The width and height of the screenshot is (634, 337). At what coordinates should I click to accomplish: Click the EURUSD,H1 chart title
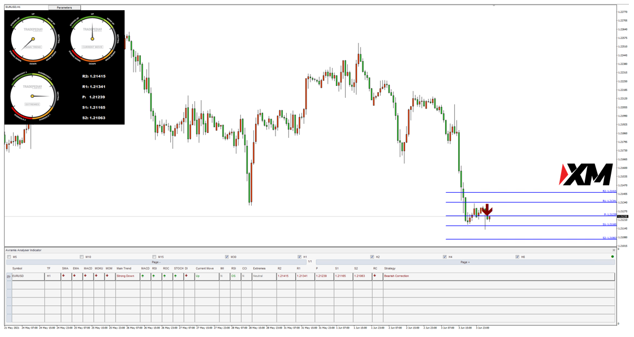14,7
